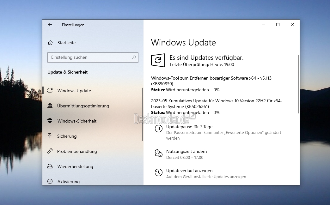Image resolution: width=330 pixels, height=205 pixels.
Task: Click the Update & Sicherheit section heading
Action: coord(67,72)
